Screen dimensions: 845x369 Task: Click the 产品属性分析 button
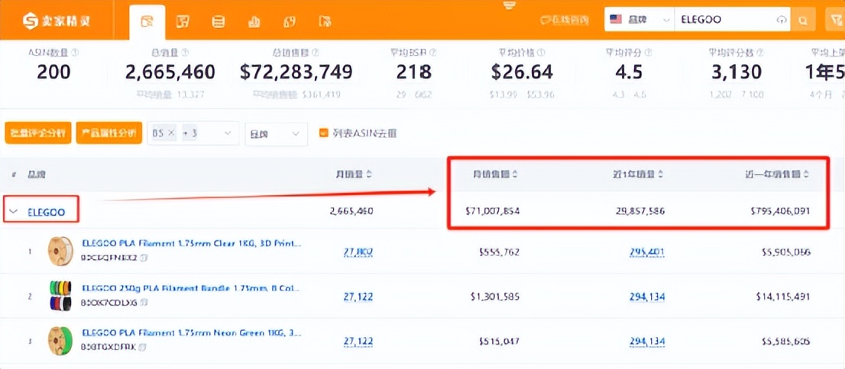coord(108,133)
